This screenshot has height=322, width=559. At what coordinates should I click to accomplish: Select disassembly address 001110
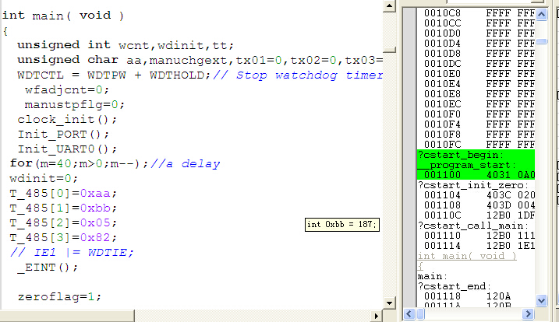(x=442, y=236)
